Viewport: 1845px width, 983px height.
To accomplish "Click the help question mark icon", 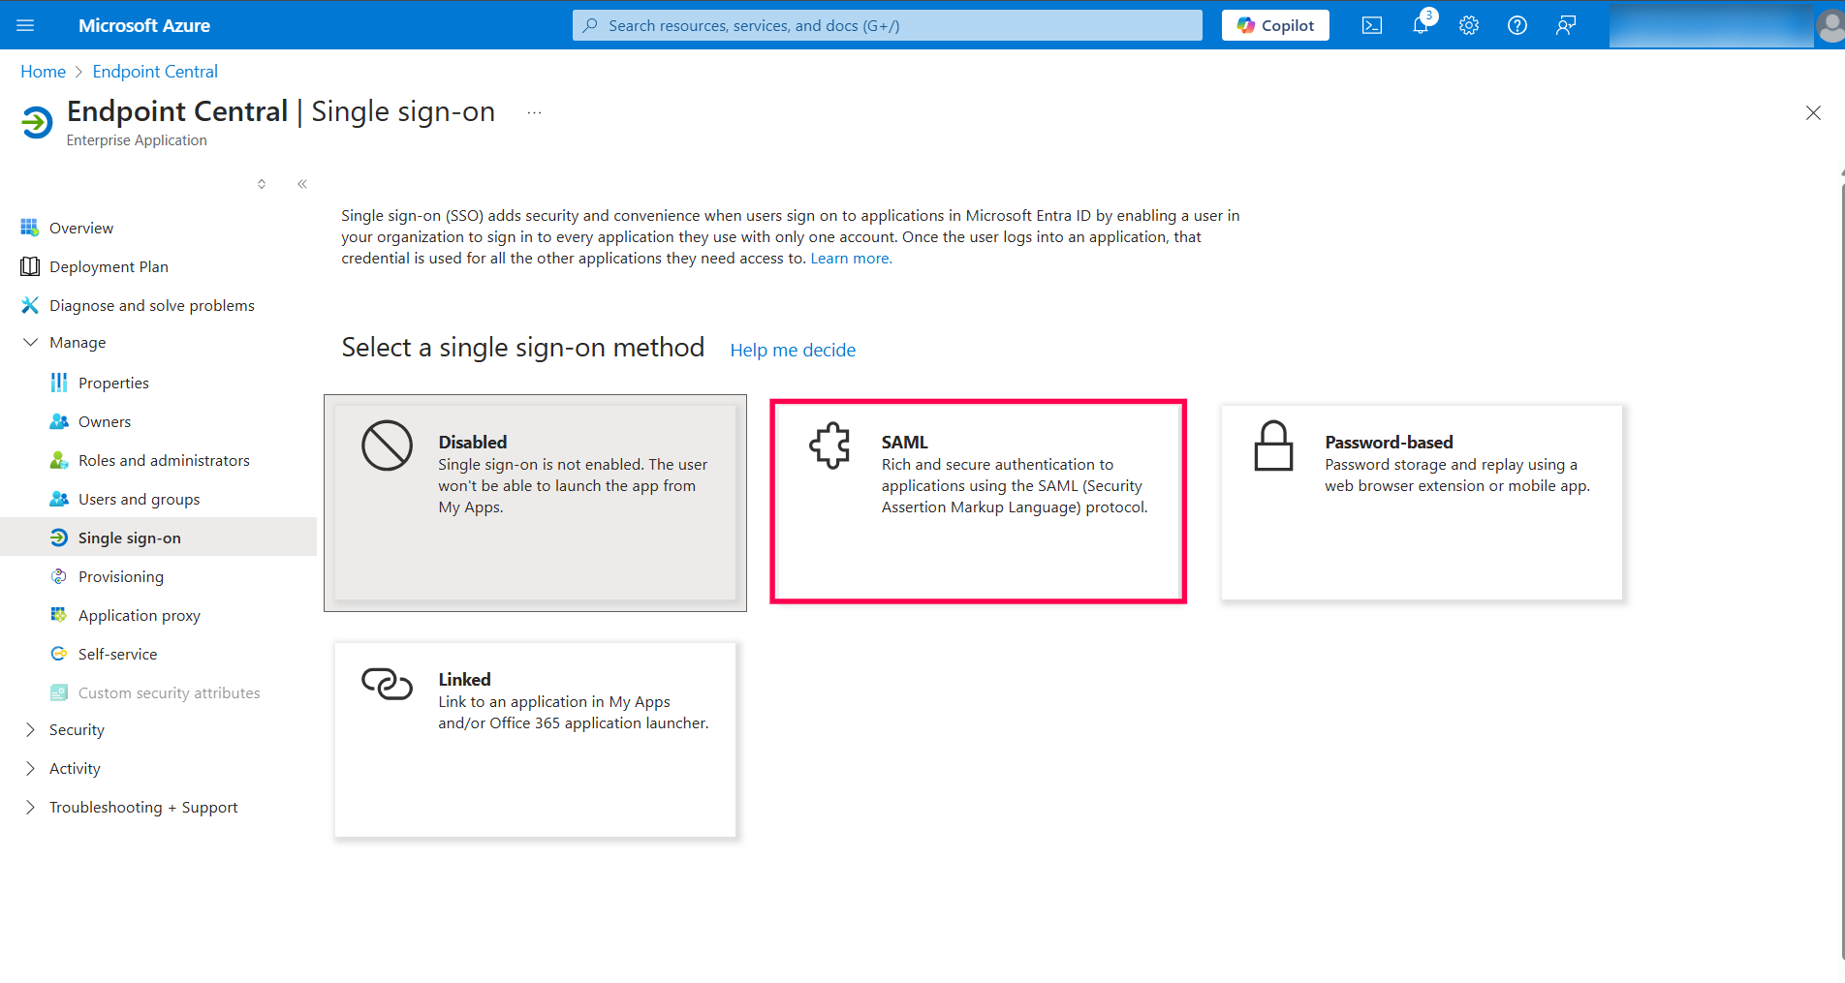I will pos(1517,25).
